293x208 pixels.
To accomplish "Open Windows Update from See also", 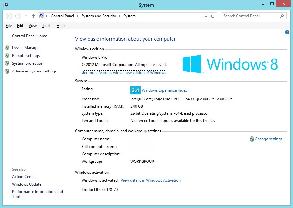I will tap(27, 184).
